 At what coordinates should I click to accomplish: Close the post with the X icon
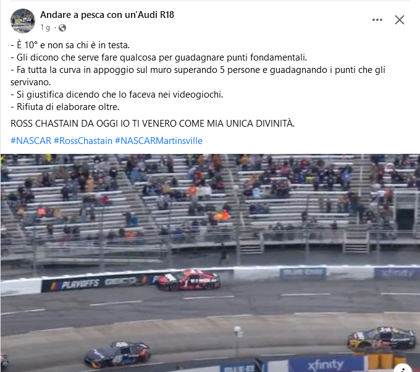click(x=400, y=20)
